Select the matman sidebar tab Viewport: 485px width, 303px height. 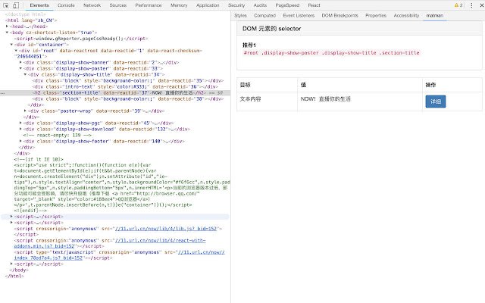coord(434,15)
